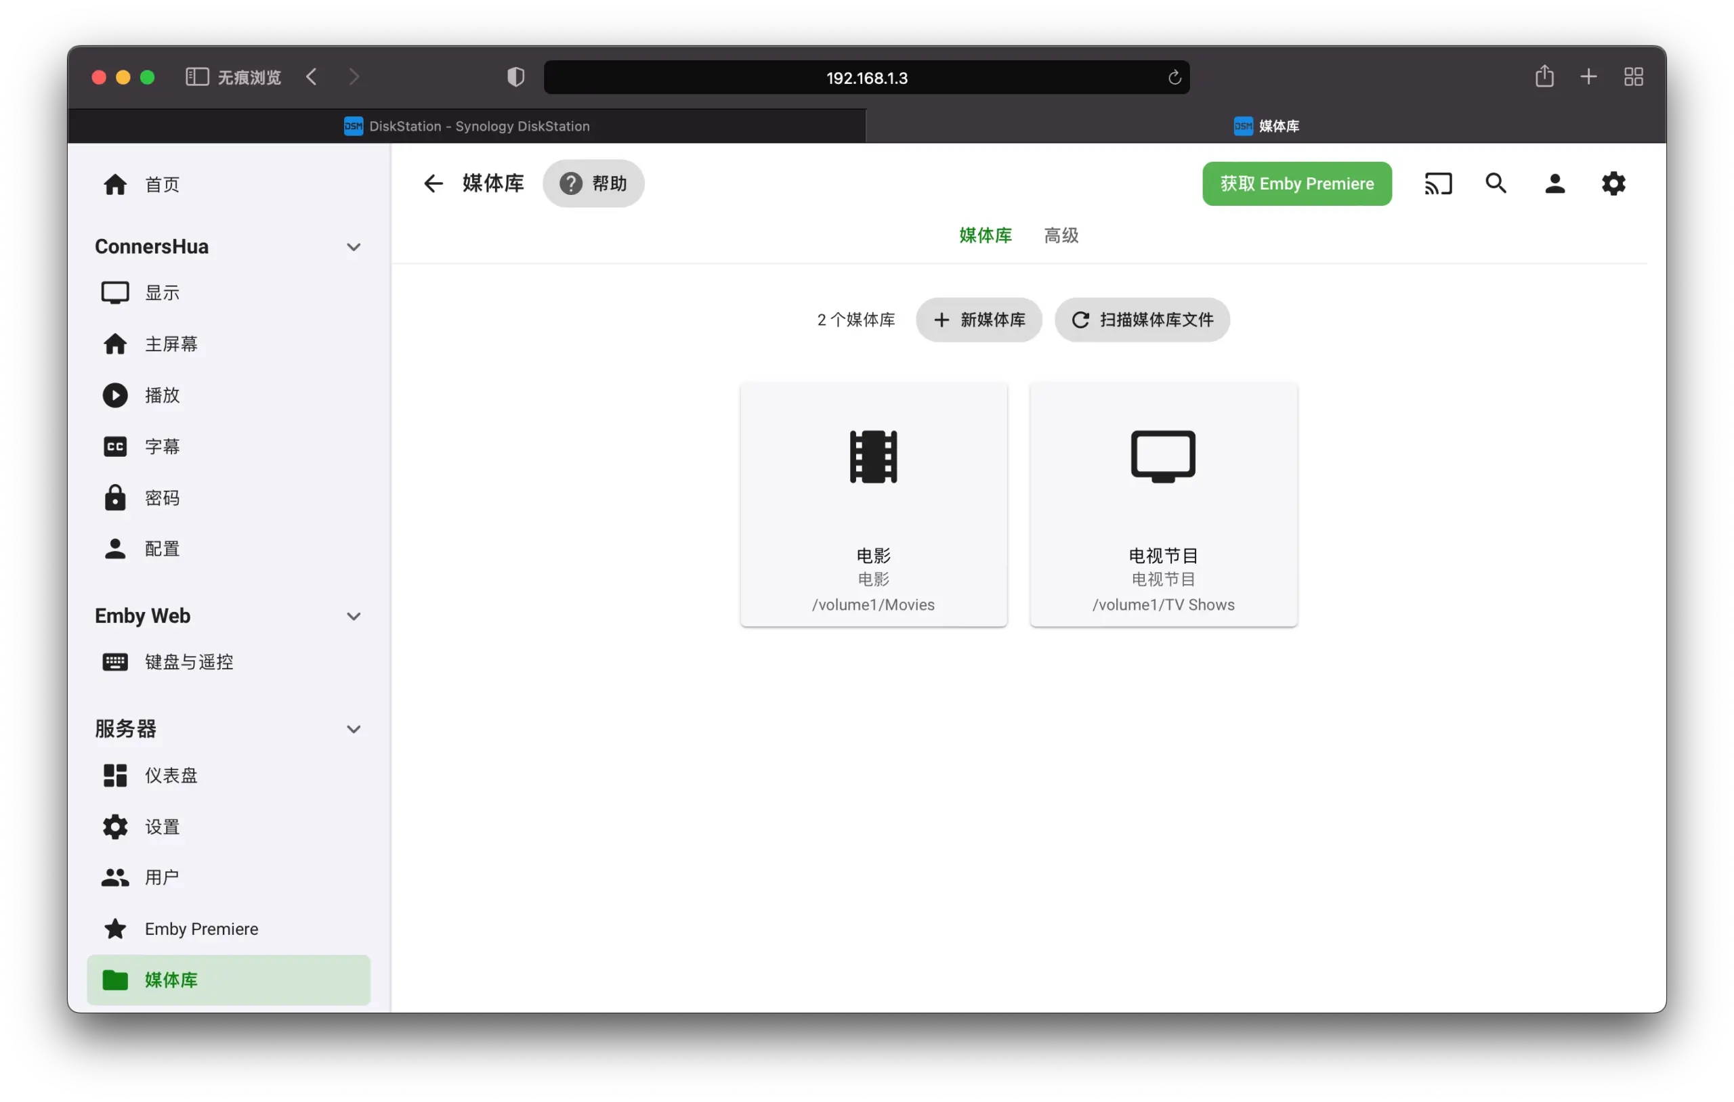1734x1102 pixels.
Task: Open the 电影 library card
Action: (x=874, y=504)
